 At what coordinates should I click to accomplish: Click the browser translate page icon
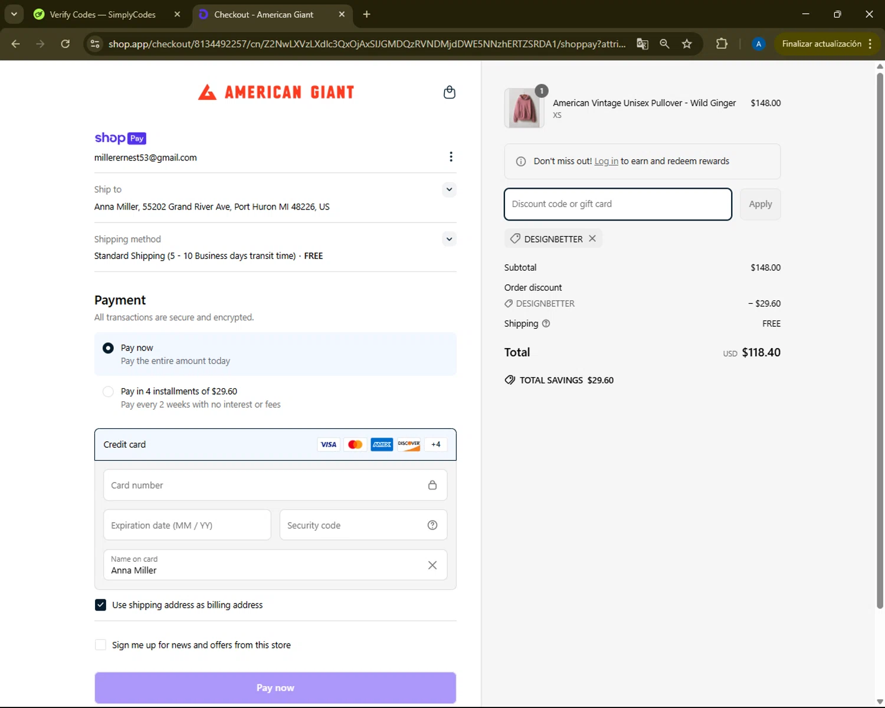point(643,44)
